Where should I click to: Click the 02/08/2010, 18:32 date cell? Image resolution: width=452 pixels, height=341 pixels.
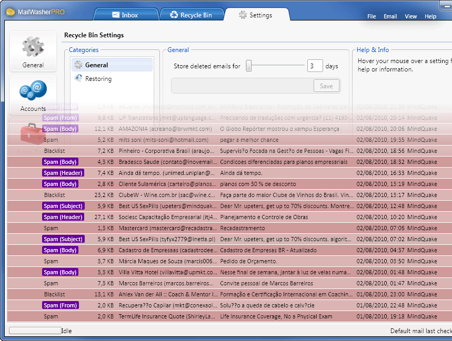tap(380, 162)
